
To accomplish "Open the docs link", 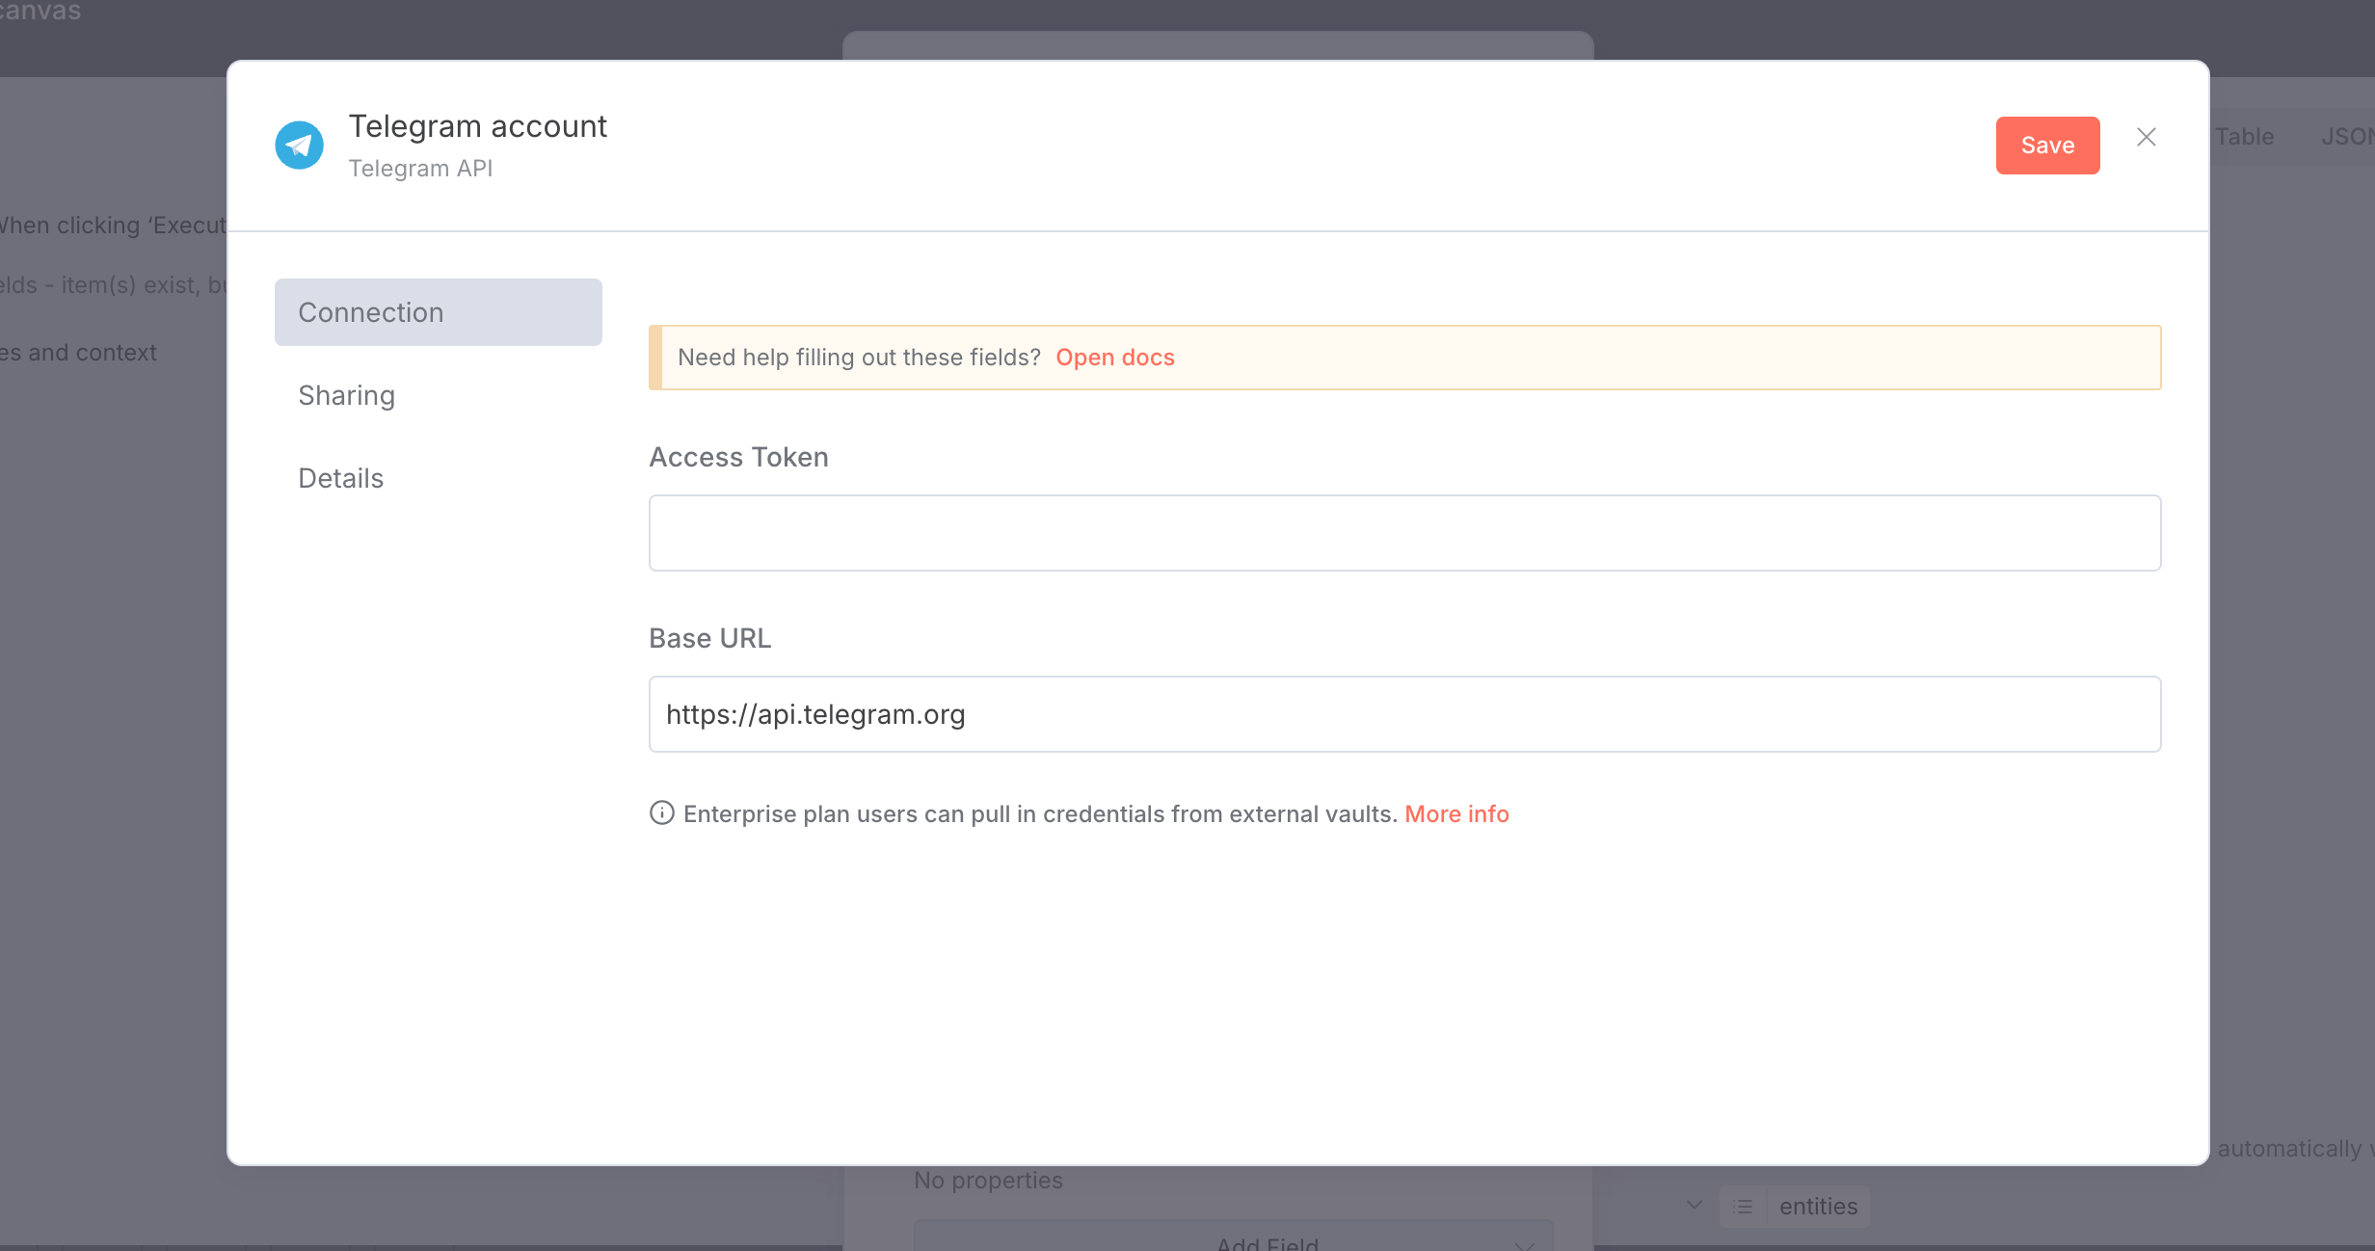I will tap(1114, 358).
